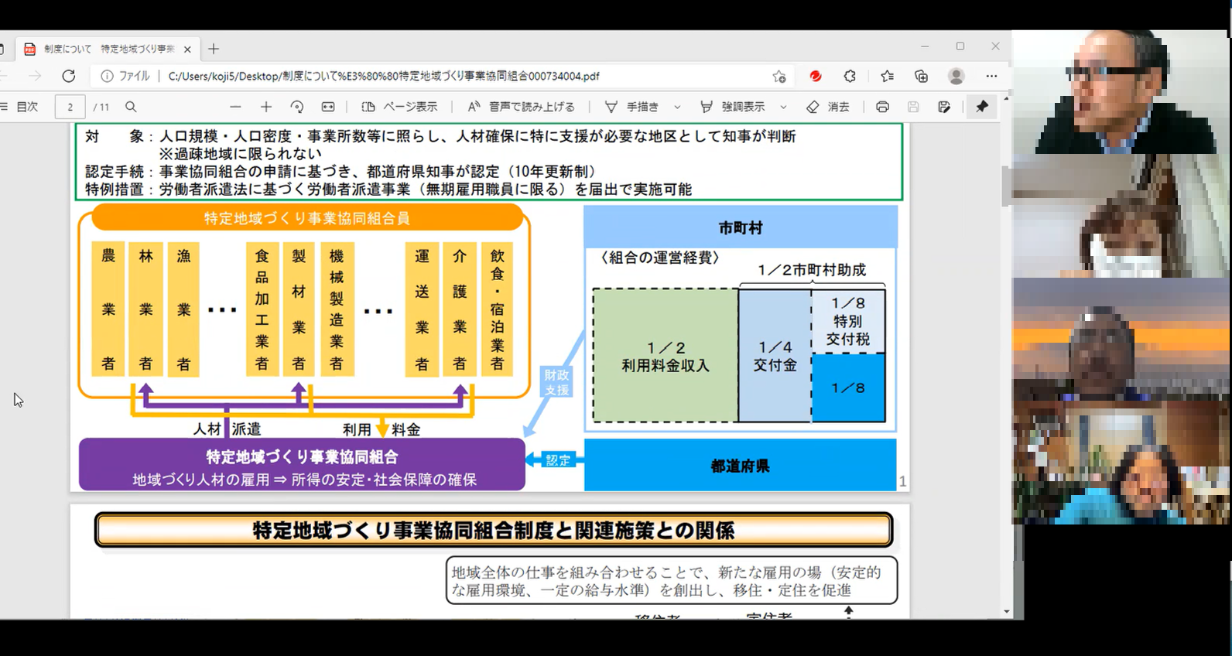This screenshot has width=1232, height=656.
Task: Add this page to favorites star
Action: click(779, 76)
